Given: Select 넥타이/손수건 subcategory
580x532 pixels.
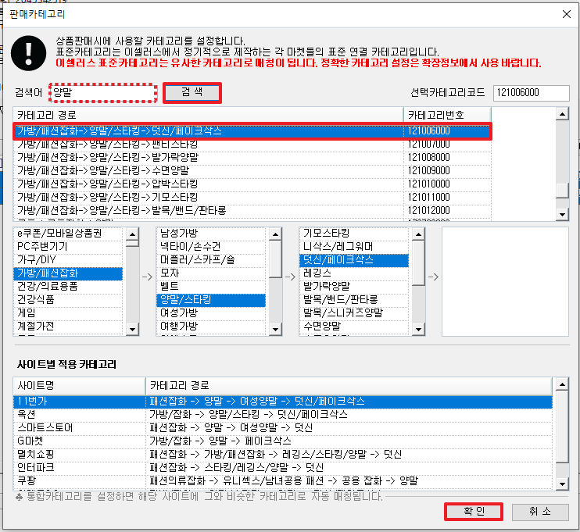Looking at the screenshot, I should [x=211, y=247].
